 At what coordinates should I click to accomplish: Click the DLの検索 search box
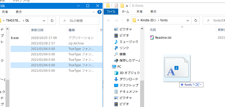(81, 21)
